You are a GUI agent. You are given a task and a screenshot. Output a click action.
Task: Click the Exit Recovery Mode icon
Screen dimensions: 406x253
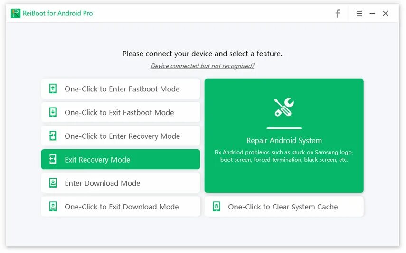pyautogui.click(x=53, y=160)
